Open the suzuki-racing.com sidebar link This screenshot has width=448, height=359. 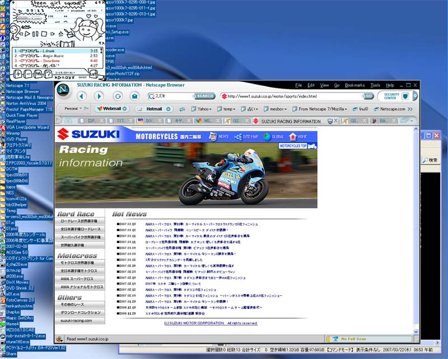[x=80, y=321]
